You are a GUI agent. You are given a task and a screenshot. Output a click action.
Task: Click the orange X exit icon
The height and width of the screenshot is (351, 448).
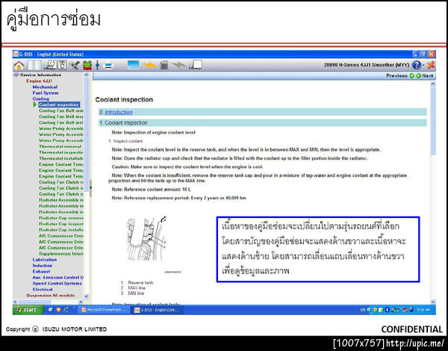point(431,66)
